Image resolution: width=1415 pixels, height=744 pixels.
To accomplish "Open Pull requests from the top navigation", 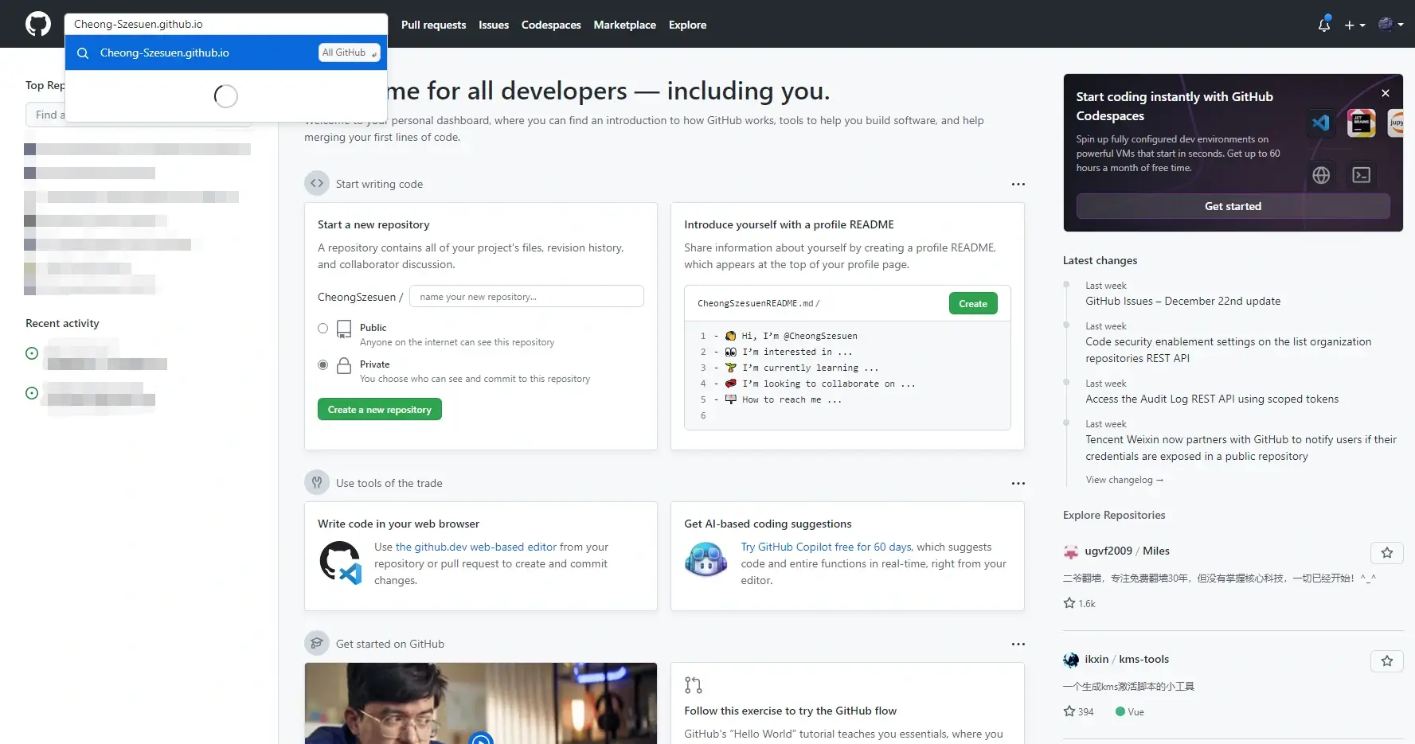I will pos(433,25).
